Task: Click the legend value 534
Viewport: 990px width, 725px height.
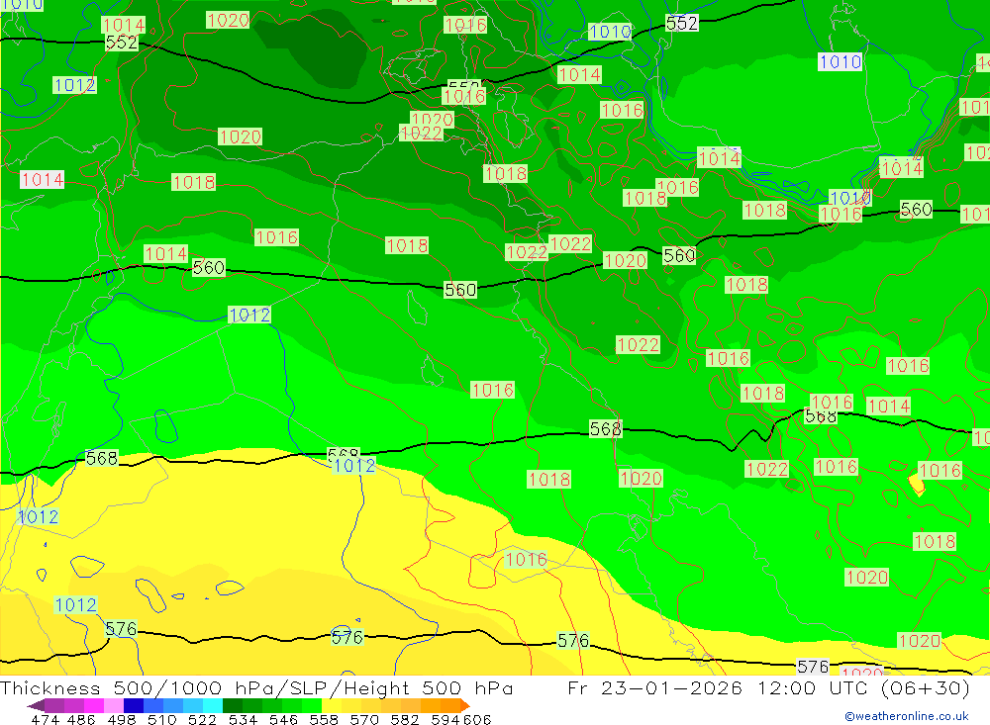Action: coord(243,719)
